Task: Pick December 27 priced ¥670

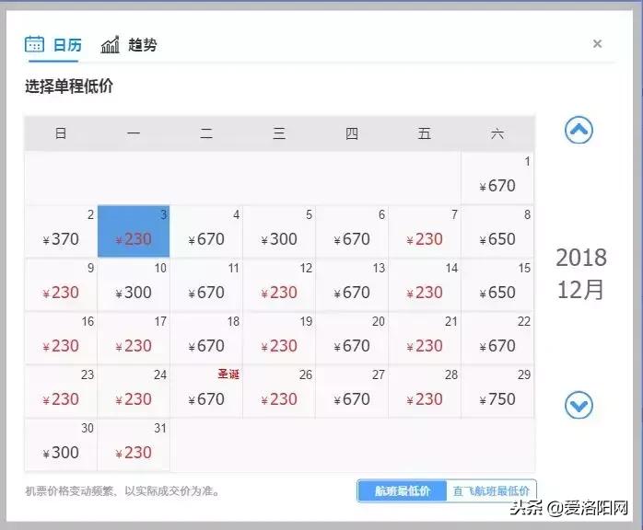Action: pyautogui.click(x=352, y=391)
